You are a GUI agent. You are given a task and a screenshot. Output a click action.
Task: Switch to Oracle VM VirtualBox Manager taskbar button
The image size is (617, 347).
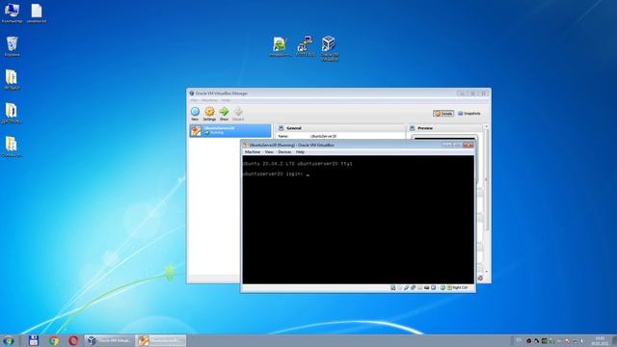pyautogui.click(x=109, y=340)
